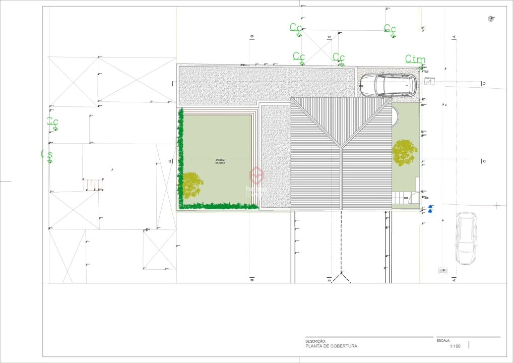Click the PLANTA DE COBERTURA title text

pyautogui.click(x=331, y=346)
